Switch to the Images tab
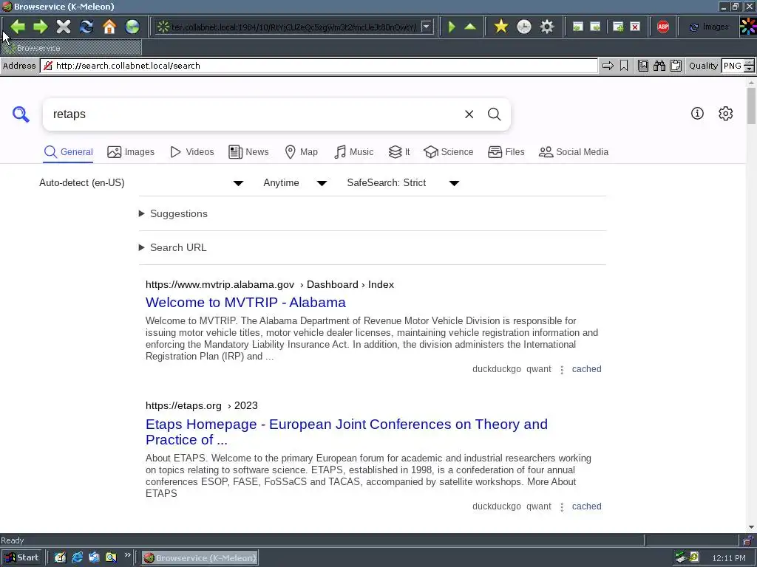 (131, 152)
